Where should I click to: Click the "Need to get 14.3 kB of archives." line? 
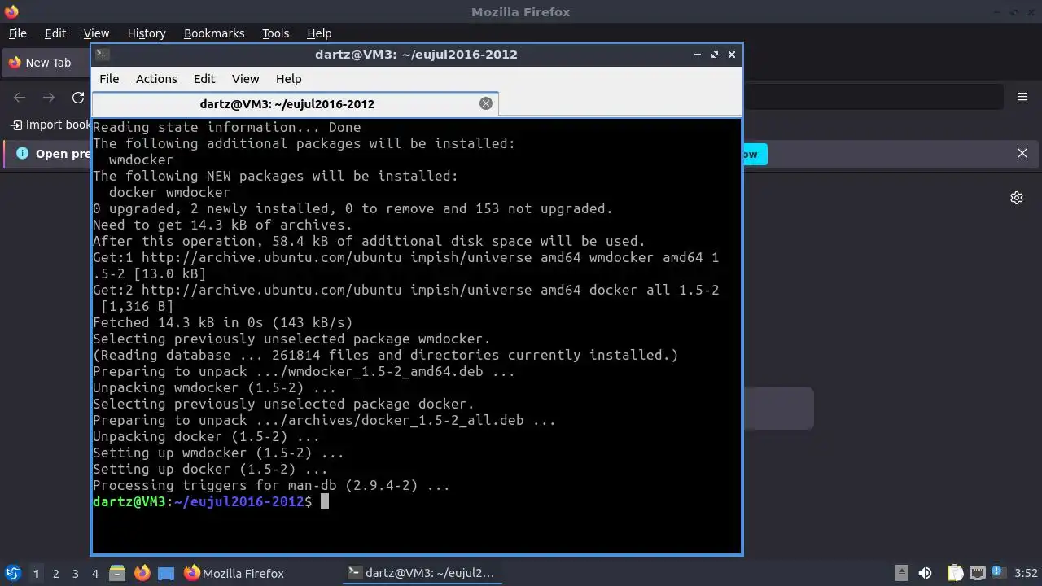point(222,225)
